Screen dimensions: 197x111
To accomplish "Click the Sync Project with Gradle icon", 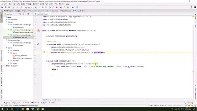I will 61,7.
